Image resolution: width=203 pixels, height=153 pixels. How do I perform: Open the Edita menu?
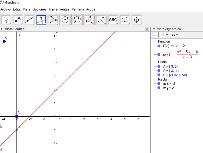pyautogui.click(x=17, y=9)
